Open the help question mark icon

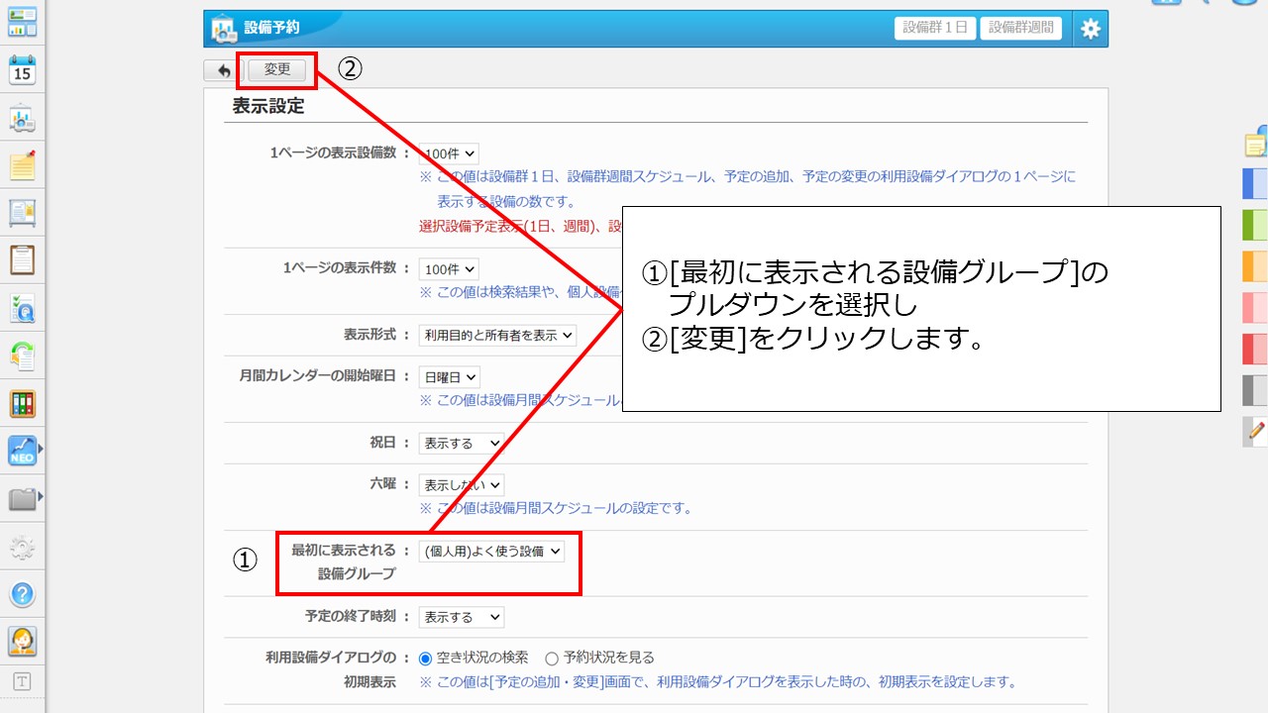click(22, 594)
